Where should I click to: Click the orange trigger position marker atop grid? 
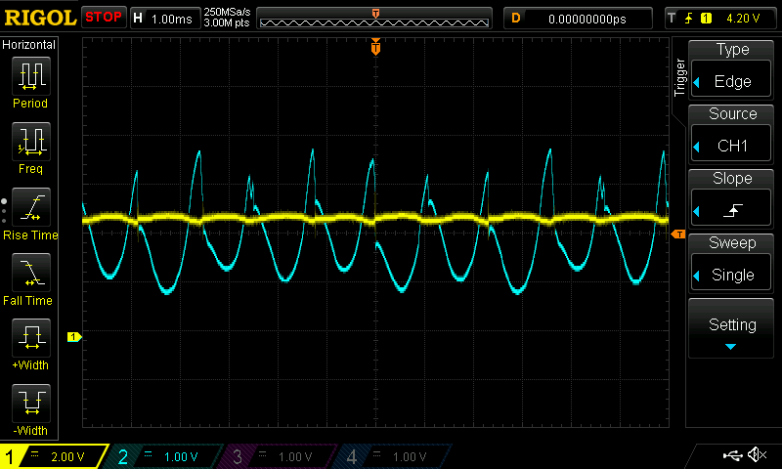(x=375, y=47)
